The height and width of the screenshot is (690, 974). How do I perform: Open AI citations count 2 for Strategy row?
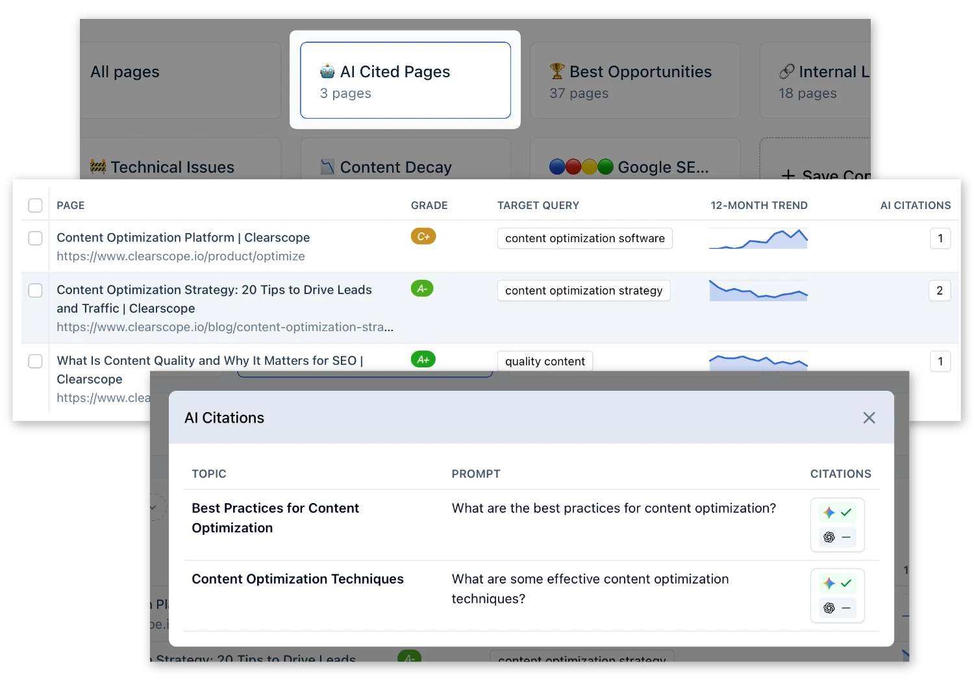[940, 290]
